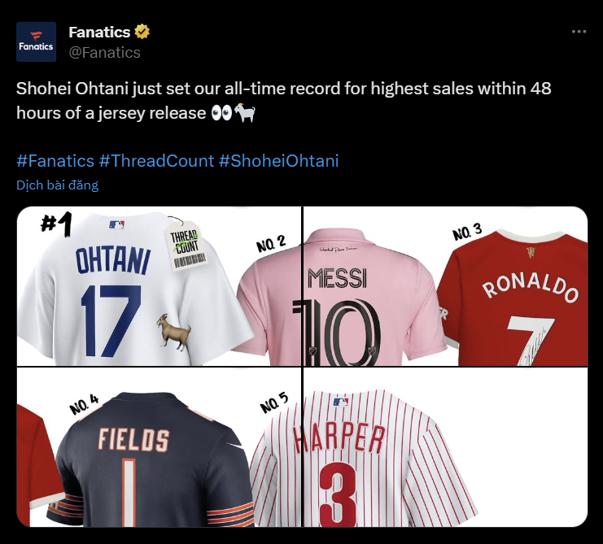The width and height of the screenshot is (603, 544).
Task: Click Dịch bài đăng translate link
Action: point(57,185)
